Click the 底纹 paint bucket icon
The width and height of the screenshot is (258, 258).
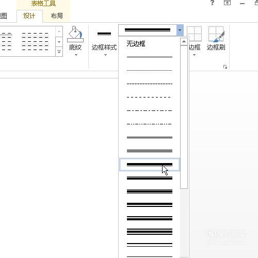(75, 34)
